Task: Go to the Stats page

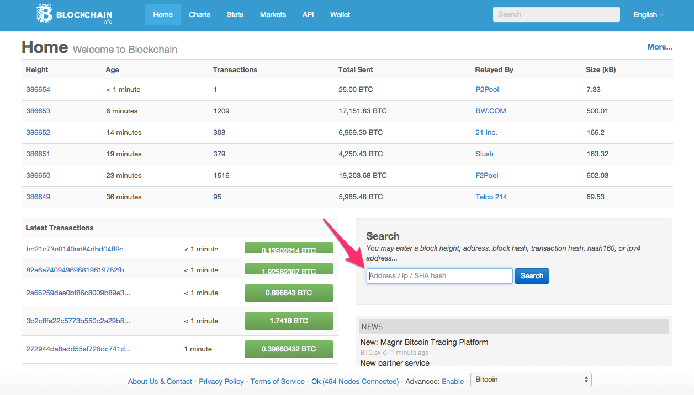Action: pyautogui.click(x=235, y=15)
